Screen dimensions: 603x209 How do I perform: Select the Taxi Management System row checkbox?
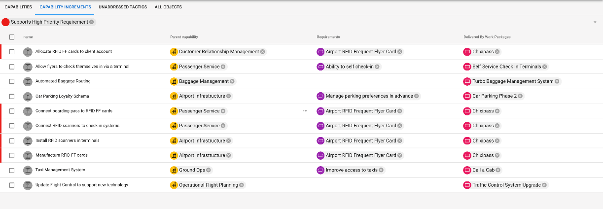[12, 170]
